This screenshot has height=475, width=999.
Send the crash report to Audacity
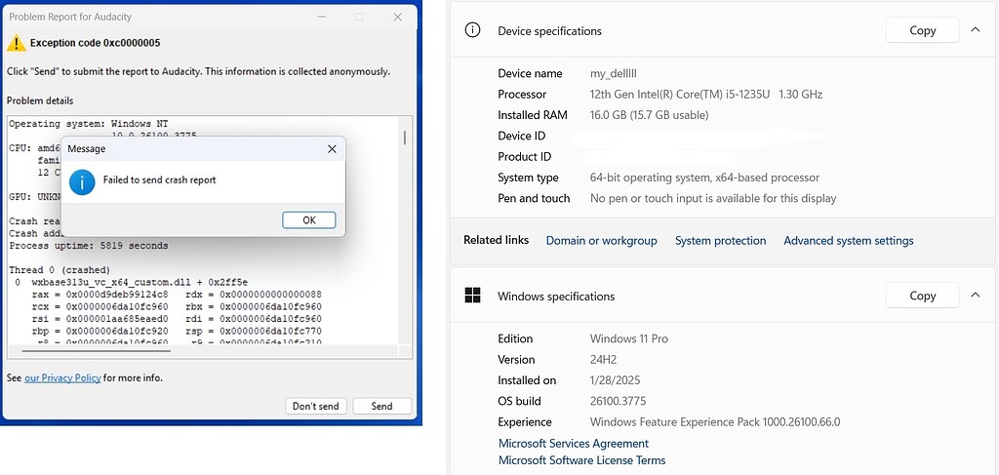[x=381, y=406]
